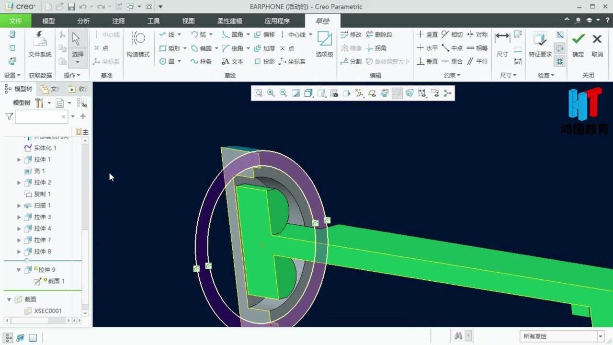Click the zoom in magnifier icon
613x345 pixels.
coord(271,93)
